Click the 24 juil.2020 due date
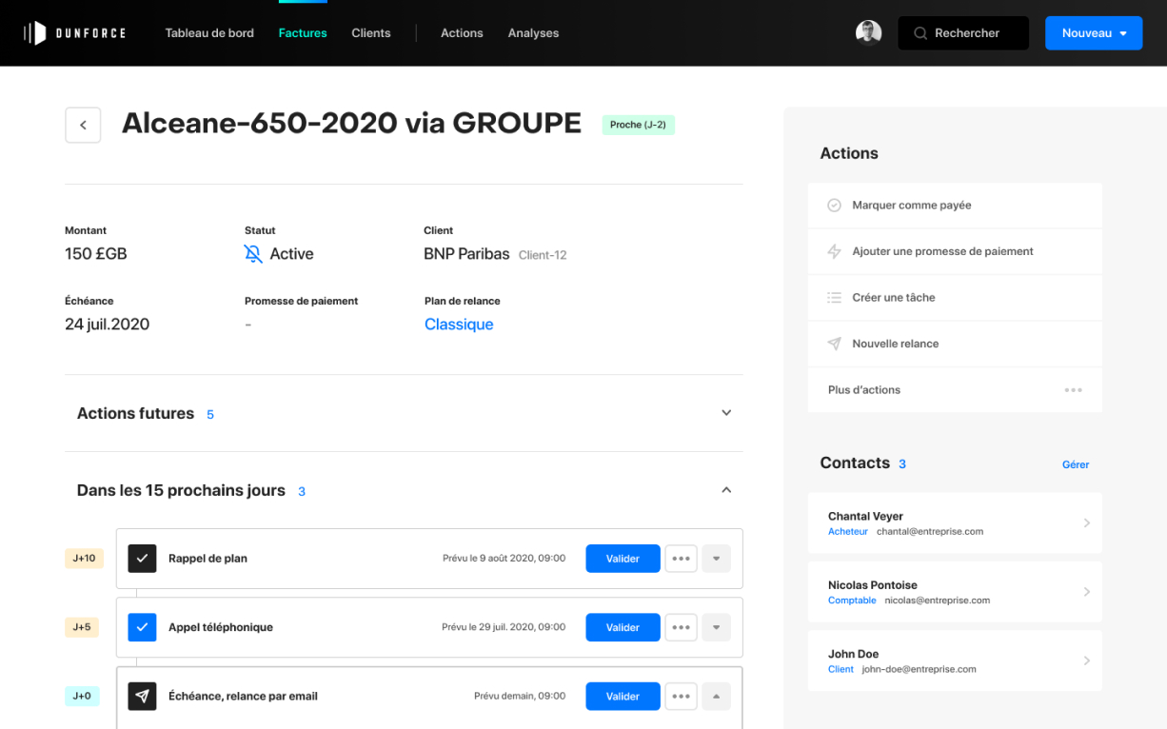Image resolution: width=1167 pixels, height=729 pixels. point(108,325)
